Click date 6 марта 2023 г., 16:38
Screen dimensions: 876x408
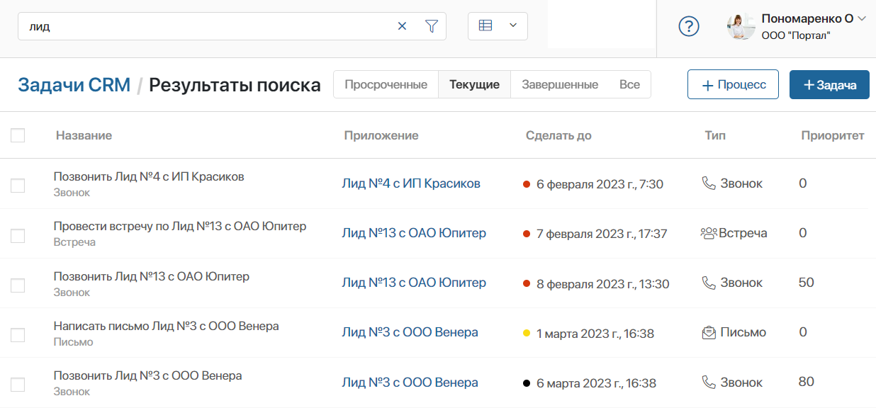[596, 383]
